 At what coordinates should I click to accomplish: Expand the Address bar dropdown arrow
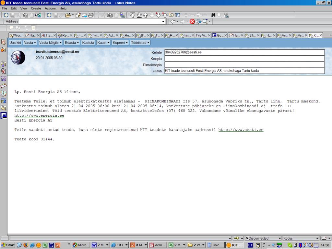(x=163, y=21)
